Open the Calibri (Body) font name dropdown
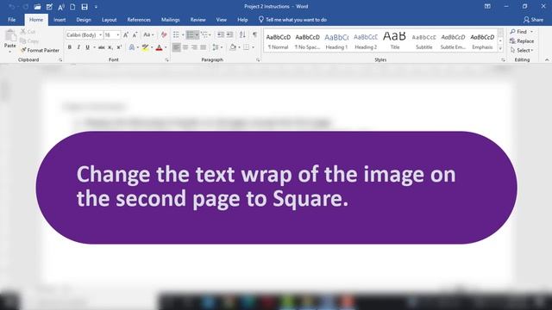 (100, 34)
